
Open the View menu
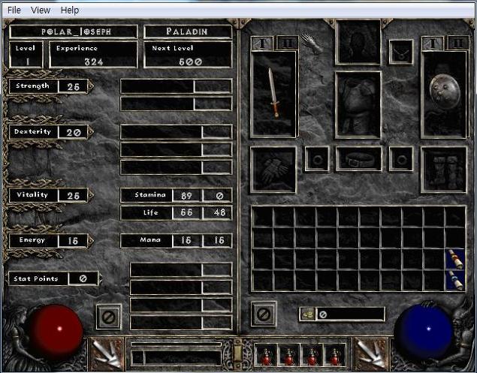(41, 11)
